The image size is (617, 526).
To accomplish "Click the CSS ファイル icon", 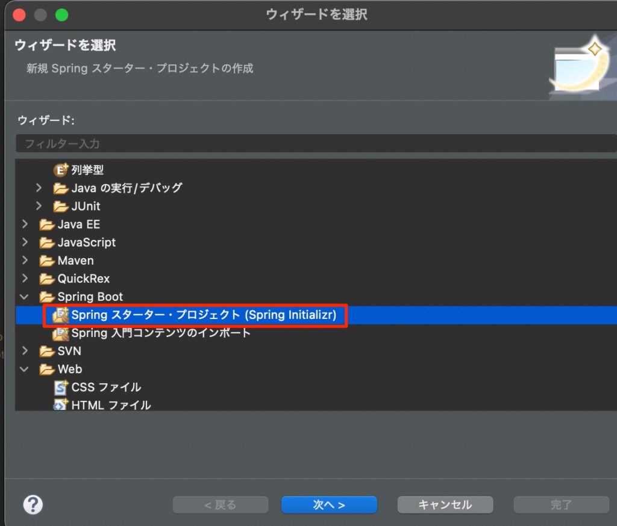I will pyautogui.click(x=61, y=387).
